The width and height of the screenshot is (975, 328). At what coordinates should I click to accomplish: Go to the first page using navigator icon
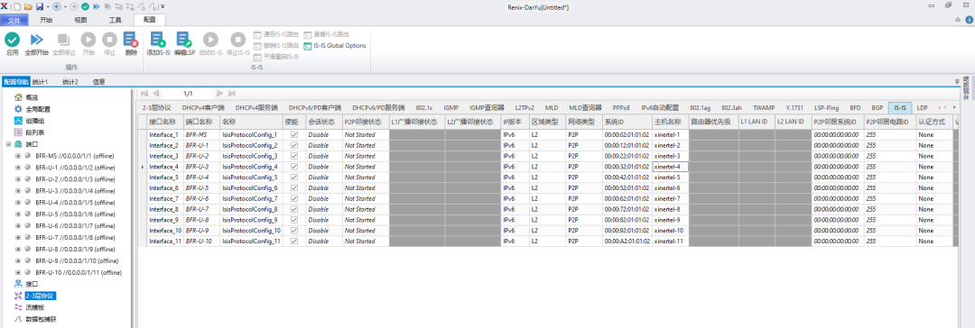pos(144,93)
